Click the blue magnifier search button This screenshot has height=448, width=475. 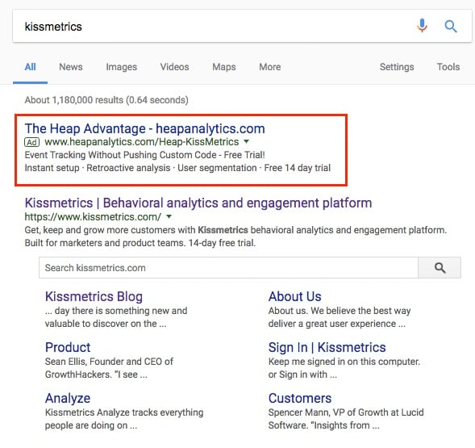451,26
